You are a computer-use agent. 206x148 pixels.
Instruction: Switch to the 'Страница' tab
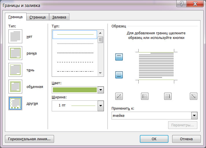38,17
